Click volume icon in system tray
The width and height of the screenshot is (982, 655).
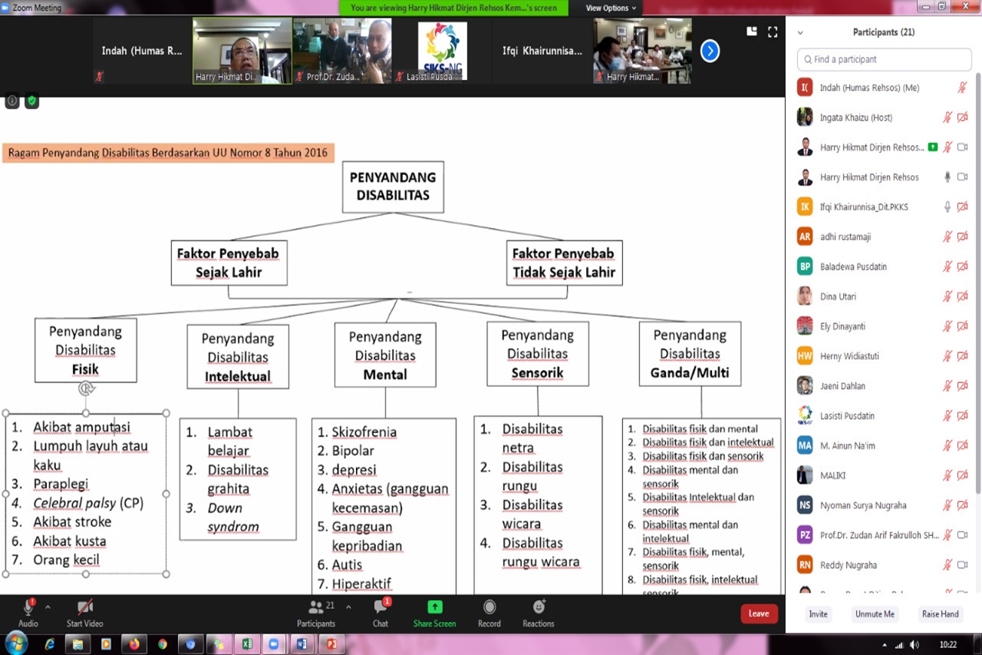(914, 644)
